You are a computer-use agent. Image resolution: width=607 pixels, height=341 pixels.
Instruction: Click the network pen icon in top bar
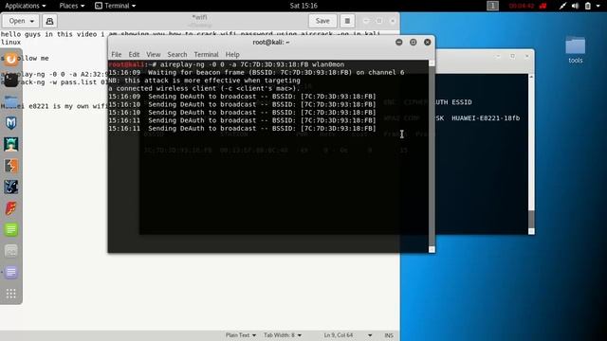562,6
